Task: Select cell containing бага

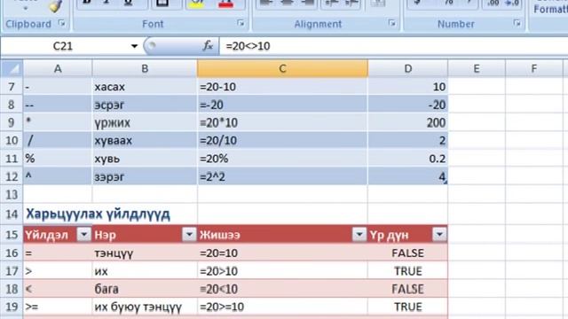Action: [145, 289]
